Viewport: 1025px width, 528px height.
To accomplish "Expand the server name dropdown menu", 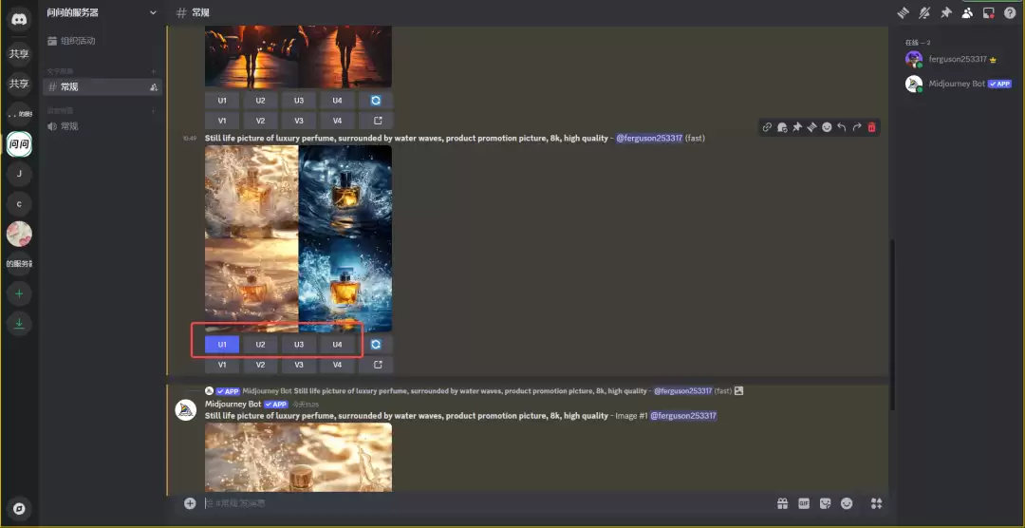I will (x=153, y=12).
